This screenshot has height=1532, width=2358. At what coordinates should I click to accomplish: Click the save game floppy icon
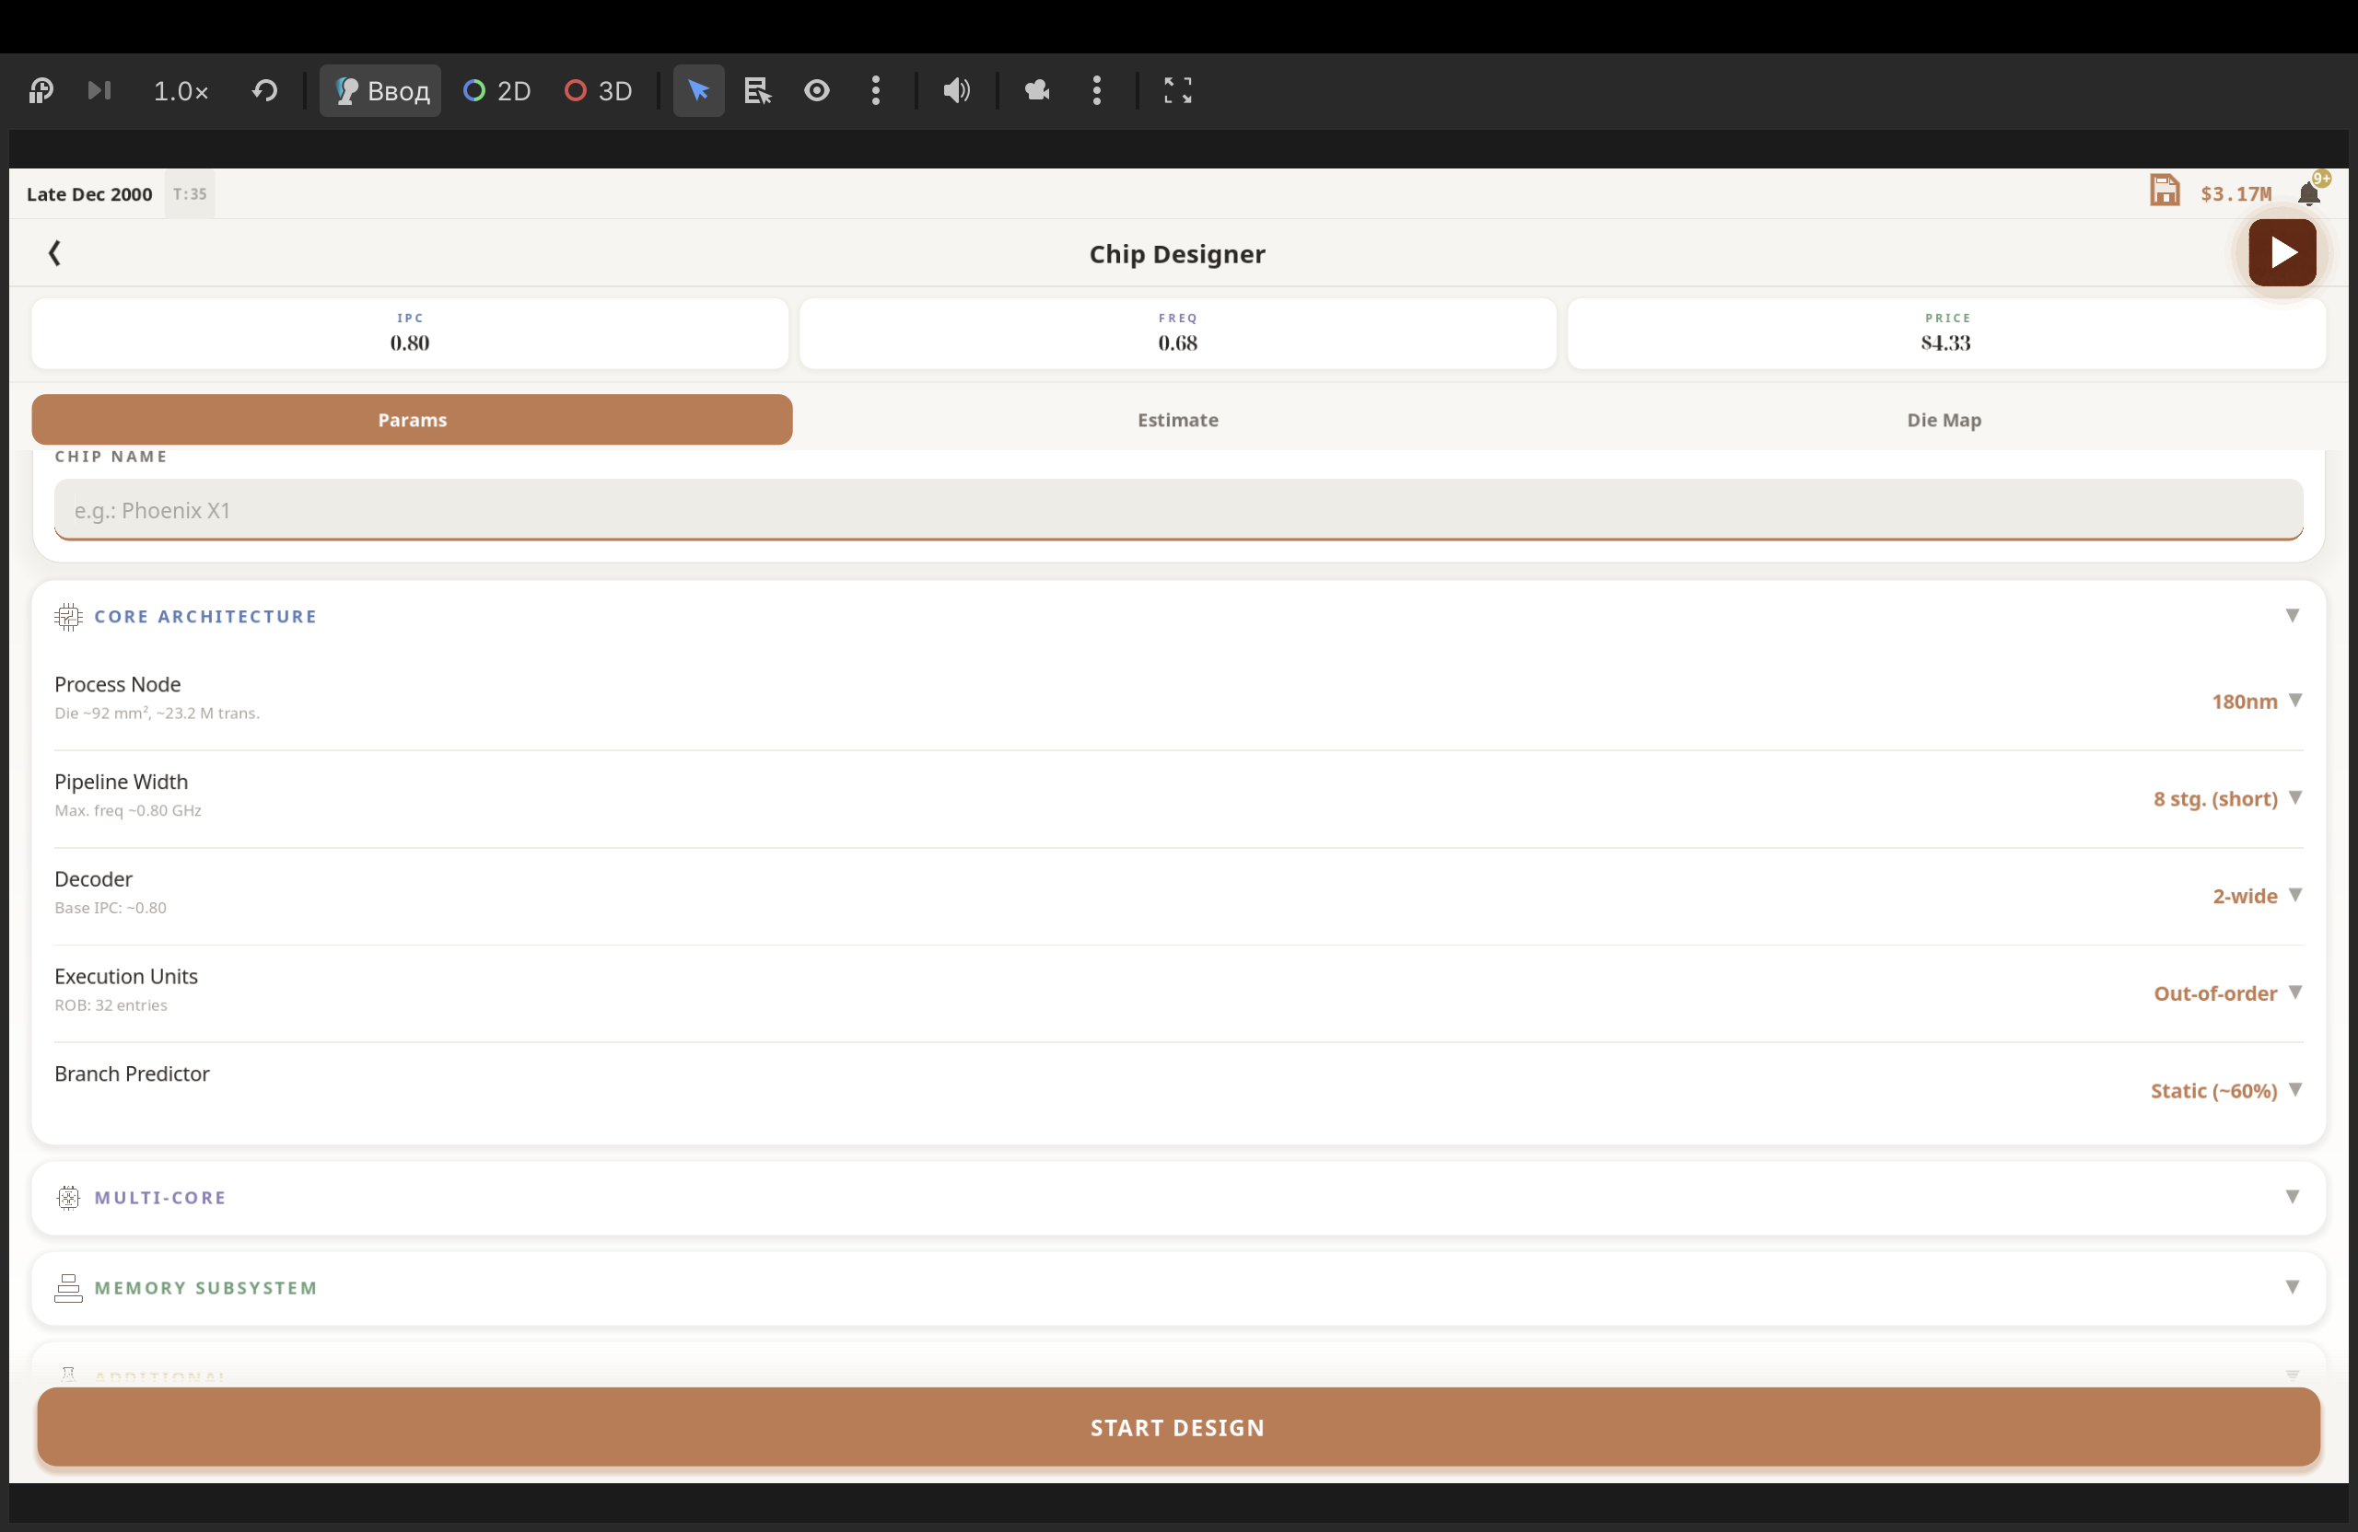(x=2164, y=191)
